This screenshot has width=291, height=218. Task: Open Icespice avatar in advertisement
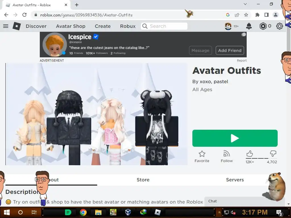coord(55,45)
